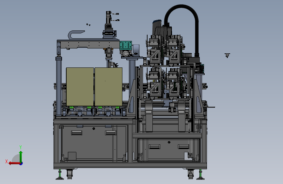Screen dimensions: 283x184
Task: Select the right olive box on the machine
Action: click(108, 86)
